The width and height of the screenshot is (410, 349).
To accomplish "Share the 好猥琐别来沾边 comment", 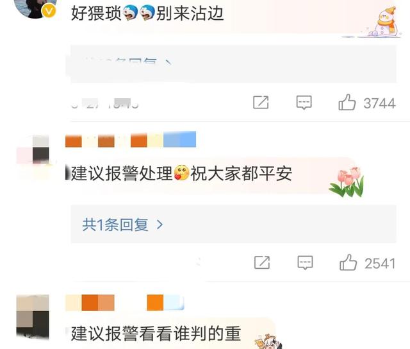I will (x=261, y=103).
